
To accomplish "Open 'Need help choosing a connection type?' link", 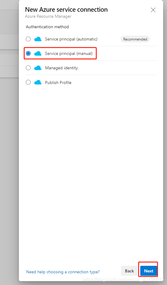I will (63, 272).
